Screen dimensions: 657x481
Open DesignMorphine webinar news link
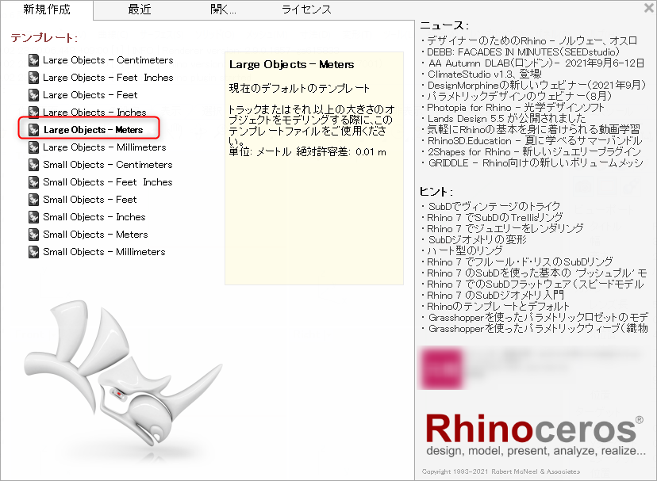pos(536,86)
